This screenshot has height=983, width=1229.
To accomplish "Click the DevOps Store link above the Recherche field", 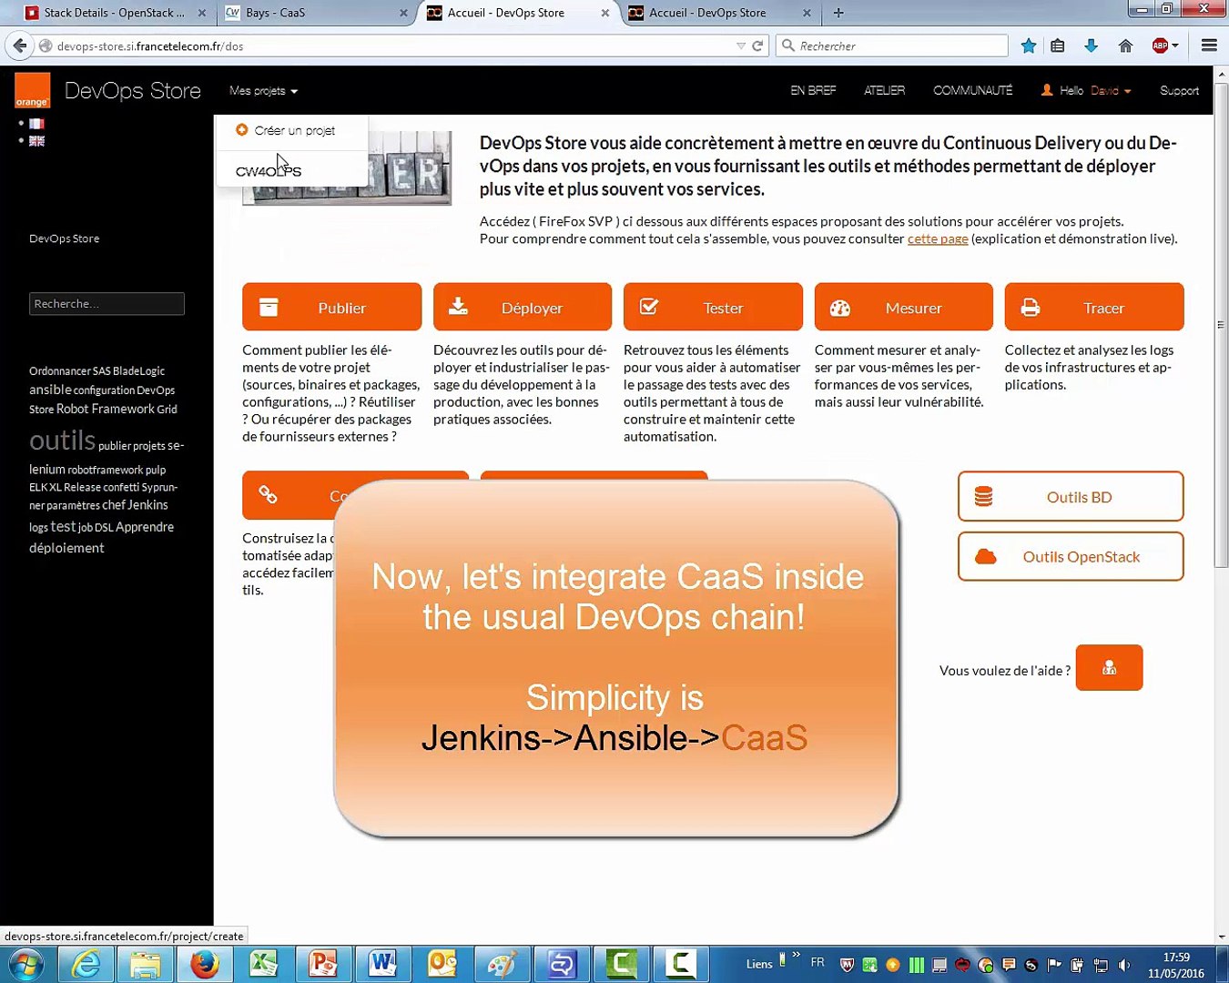I will click(x=64, y=238).
